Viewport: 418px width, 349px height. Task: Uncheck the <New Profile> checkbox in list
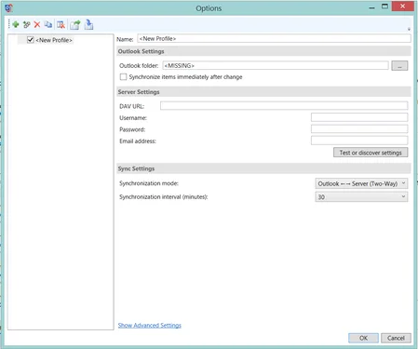click(30, 40)
